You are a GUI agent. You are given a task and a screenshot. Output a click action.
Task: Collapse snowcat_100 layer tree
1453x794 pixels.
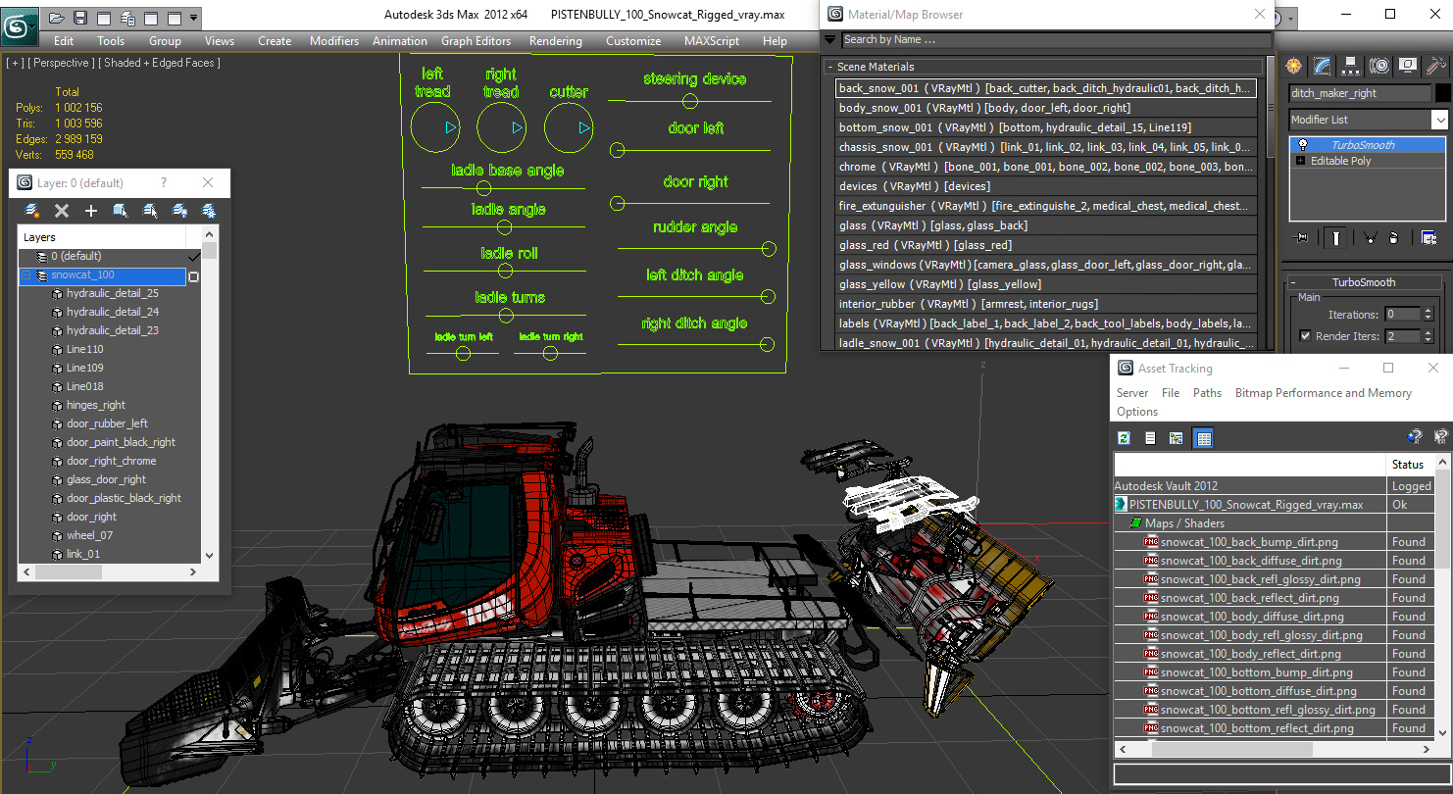26,275
